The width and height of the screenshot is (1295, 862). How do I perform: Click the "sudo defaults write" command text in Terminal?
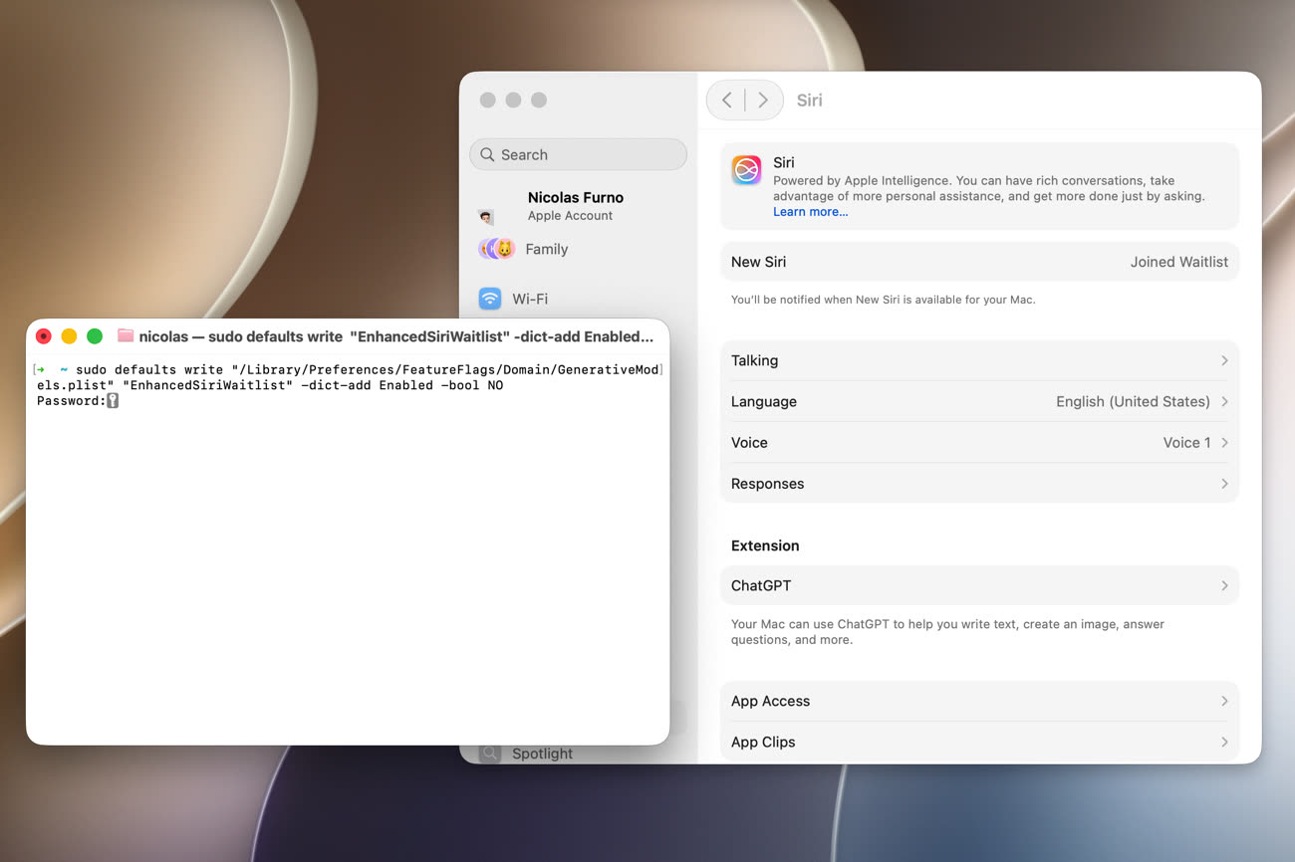(x=149, y=369)
